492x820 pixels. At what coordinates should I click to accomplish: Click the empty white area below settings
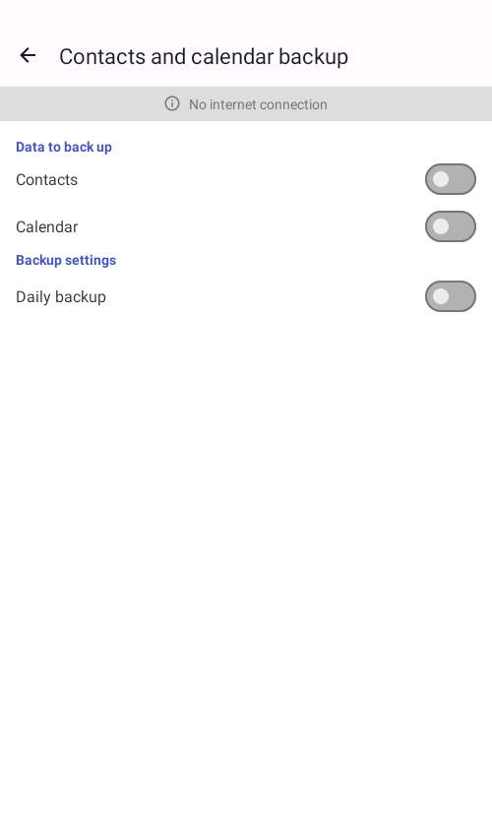246,565
